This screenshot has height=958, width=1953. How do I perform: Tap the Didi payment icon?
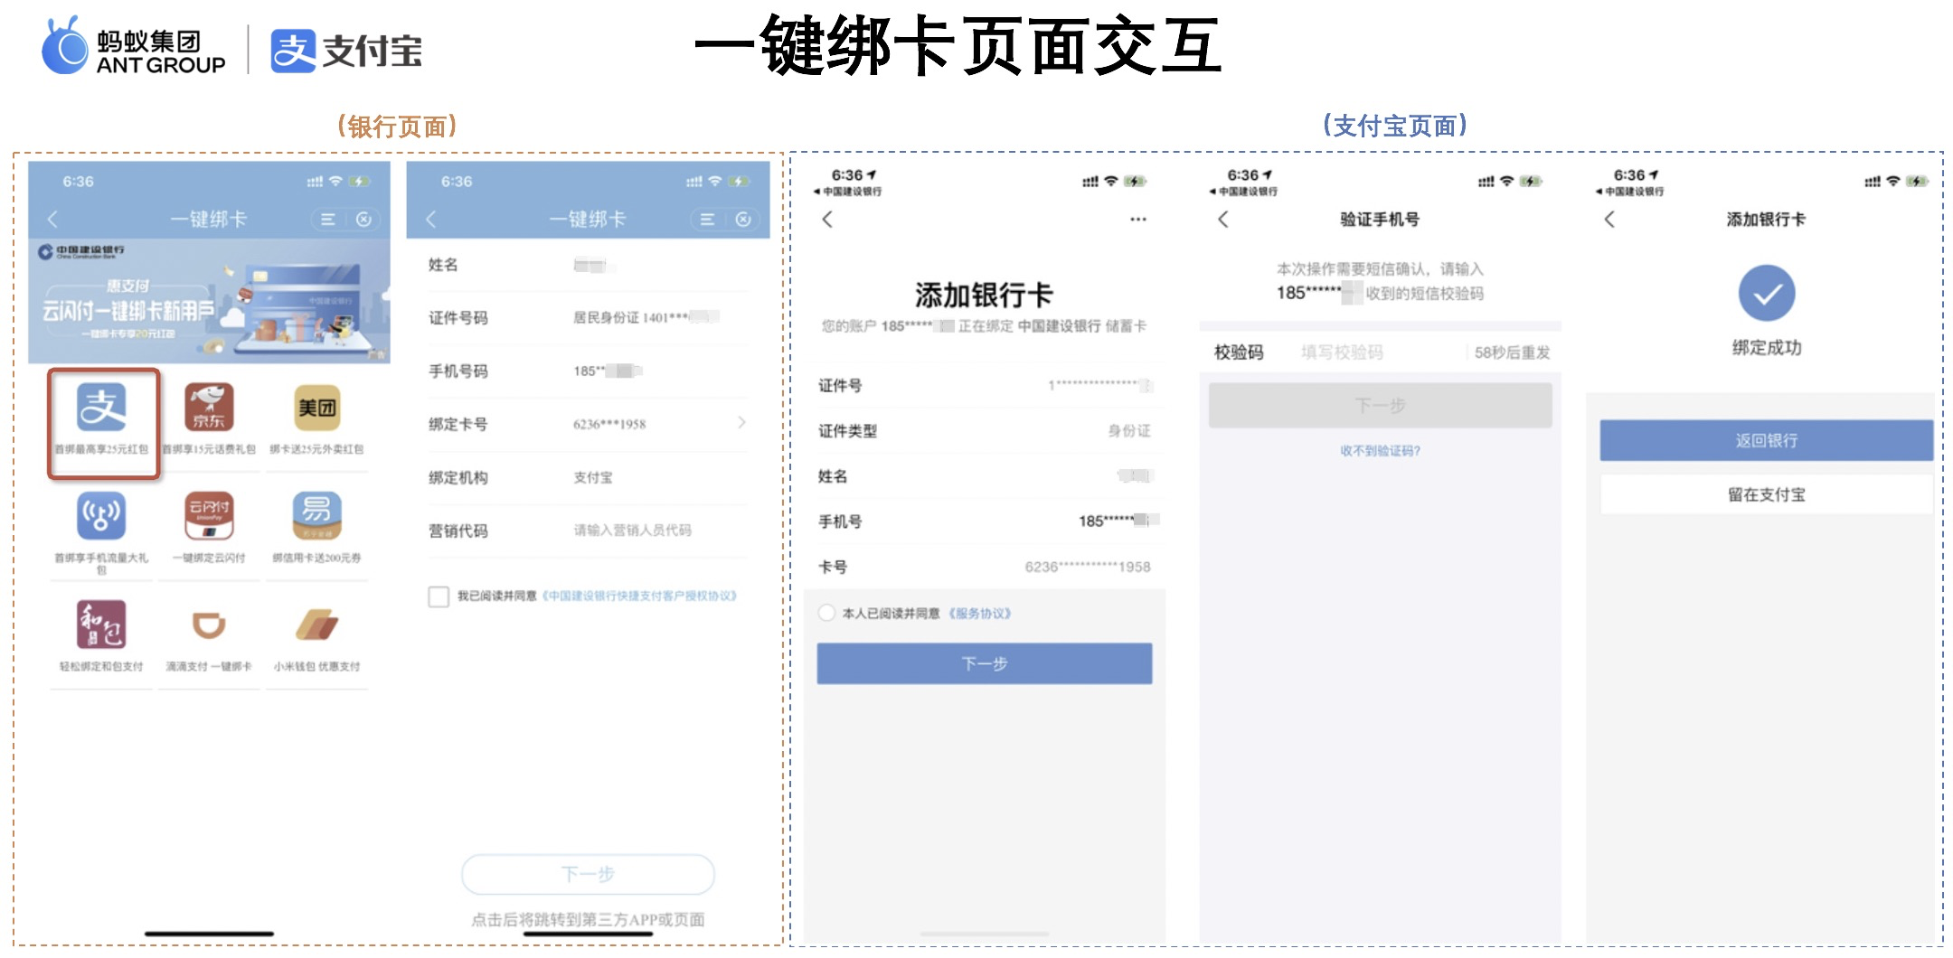click(x=209, y=625)
